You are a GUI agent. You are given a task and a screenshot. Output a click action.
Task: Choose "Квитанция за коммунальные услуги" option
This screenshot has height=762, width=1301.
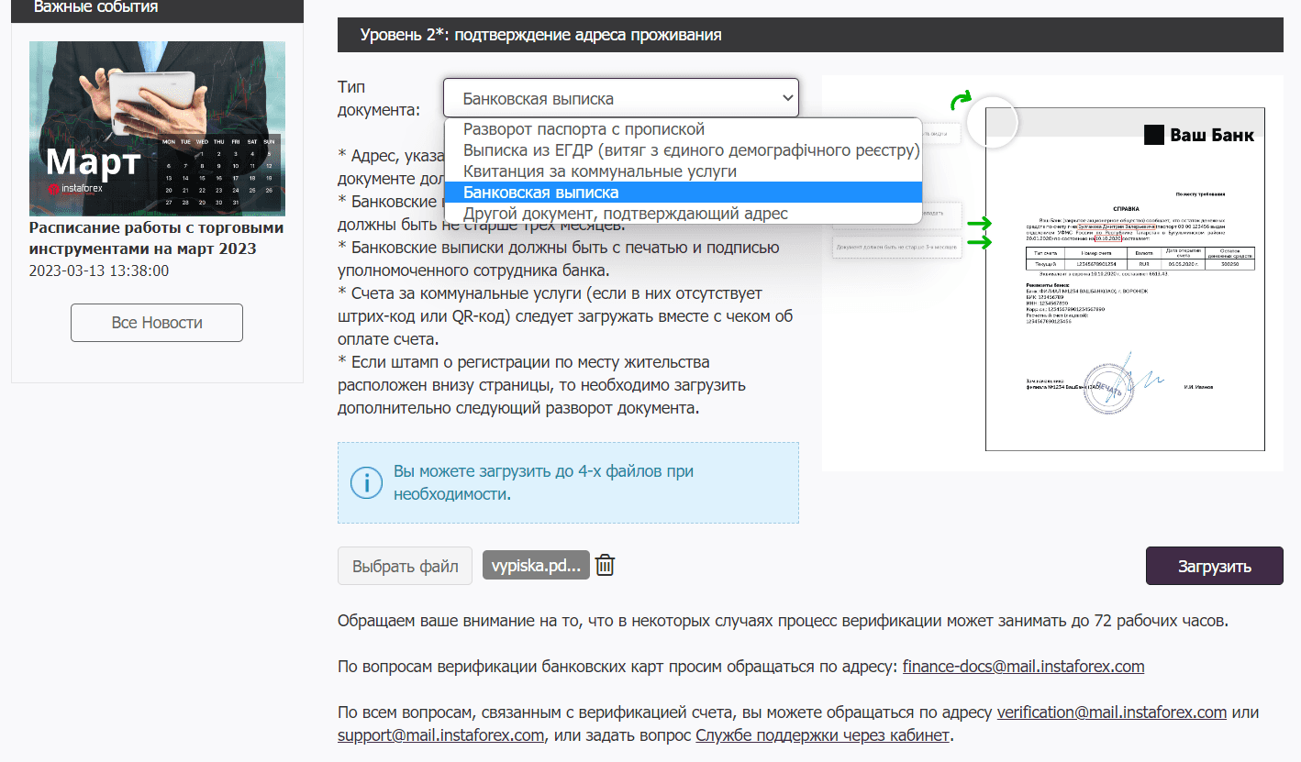point(683,171)
